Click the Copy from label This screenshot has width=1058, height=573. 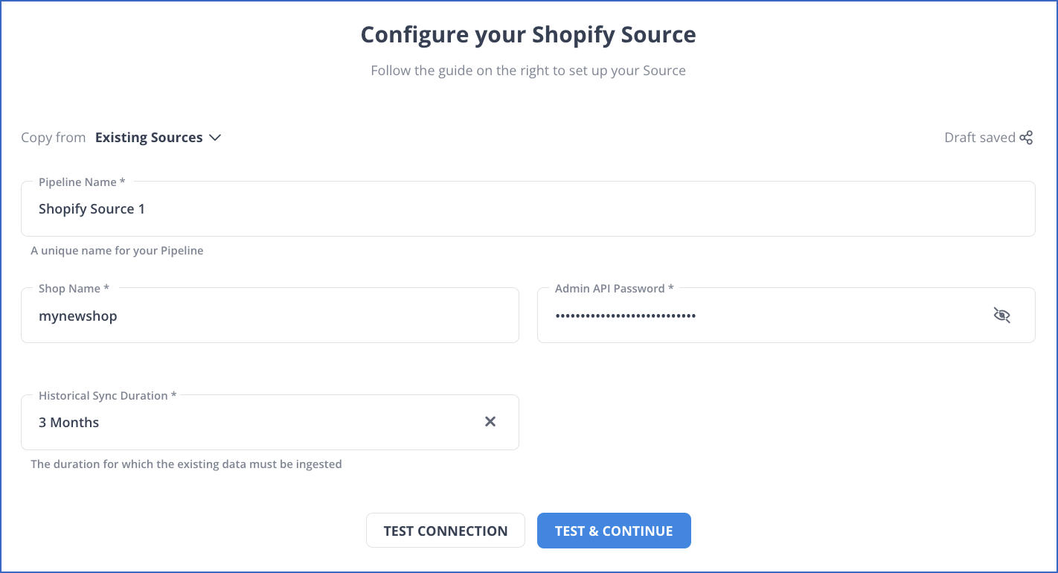click(53, 137)
